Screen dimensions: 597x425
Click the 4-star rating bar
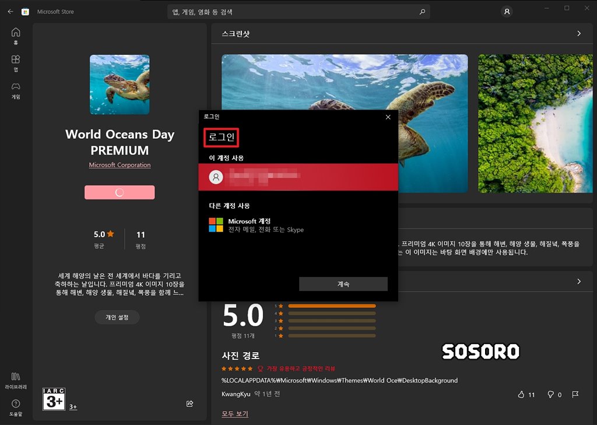(332, 314)
